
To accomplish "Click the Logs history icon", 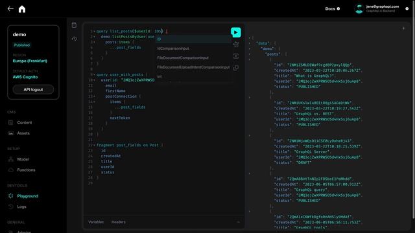I will pyautogui.click(x=10, y=206).
